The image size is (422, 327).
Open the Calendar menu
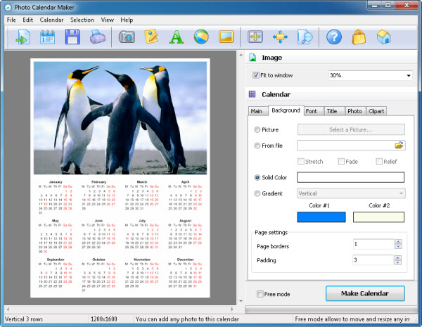tap(51, 20)
